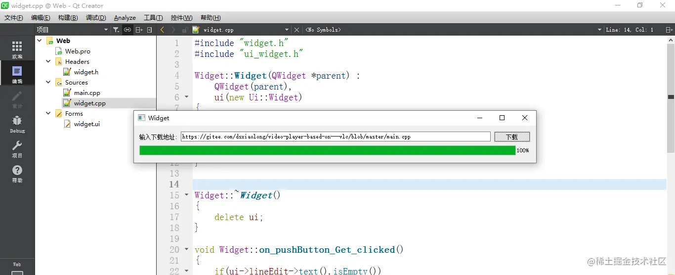Viewport: 675px width, 275px height.
Task: Close the widget.cpp document with X
Action: point(296,30)
